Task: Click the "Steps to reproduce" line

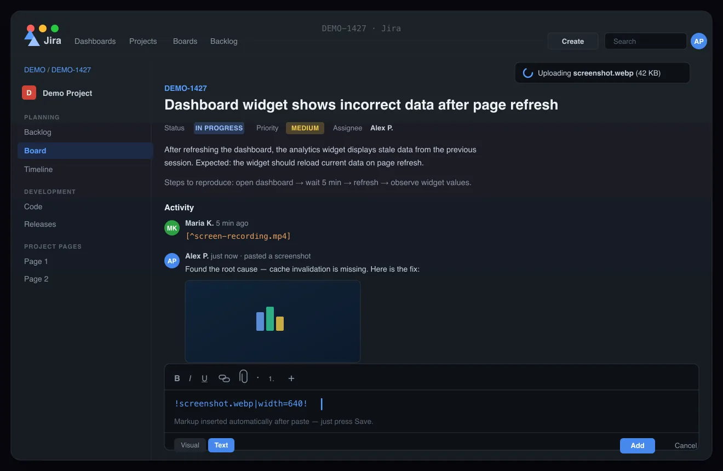Action: pos(318,182)
